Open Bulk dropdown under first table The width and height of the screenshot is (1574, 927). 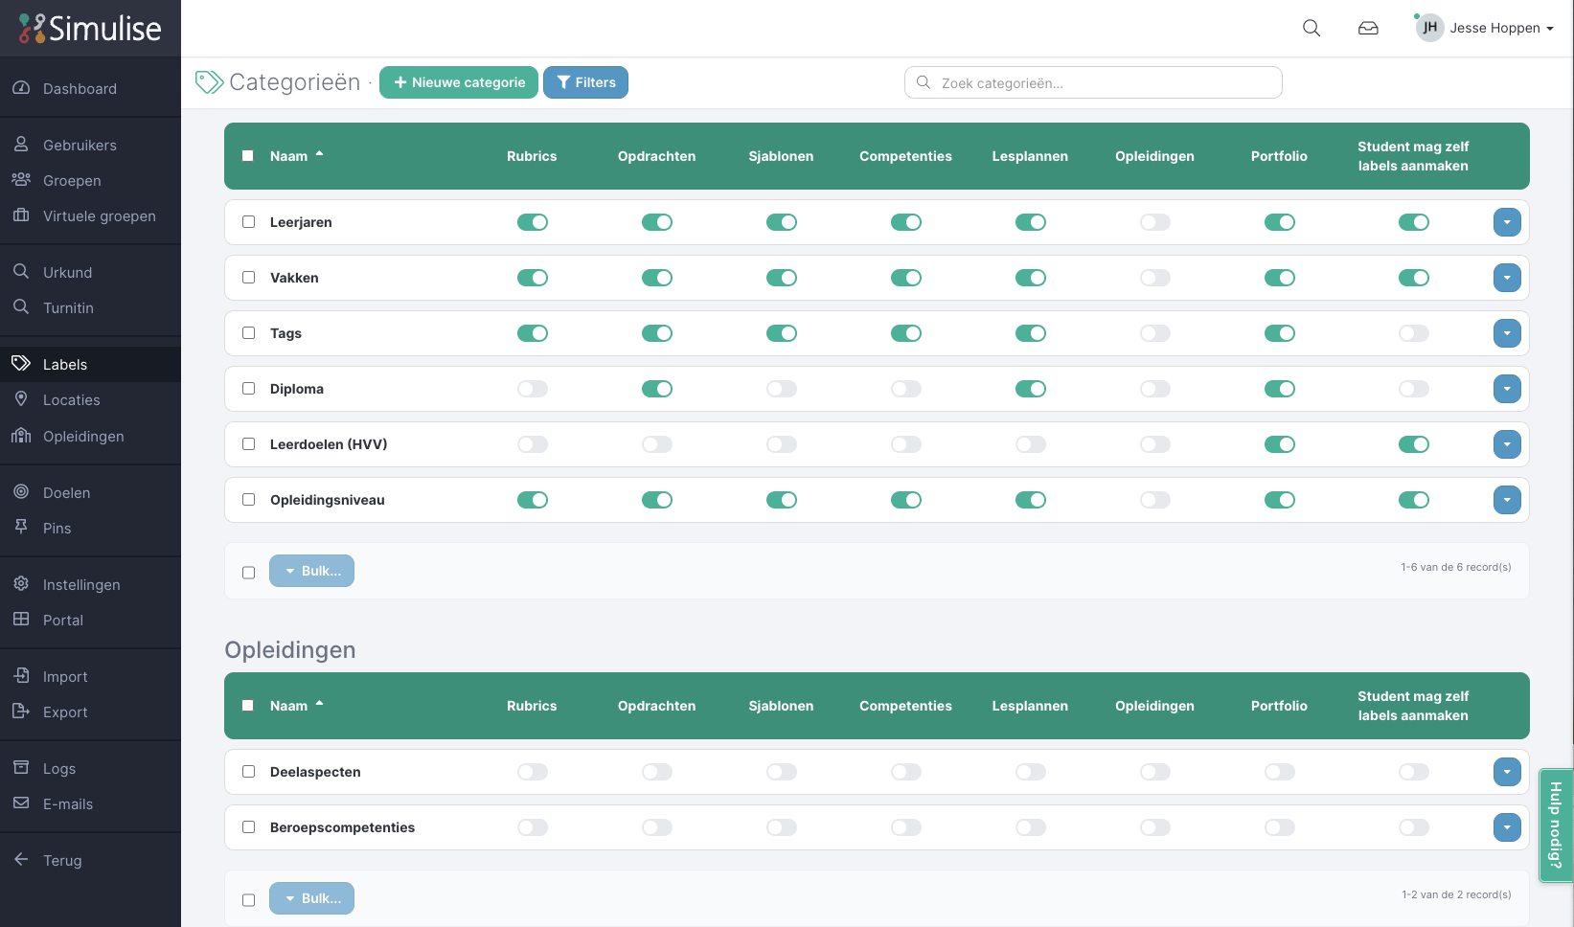coord(311,571)
